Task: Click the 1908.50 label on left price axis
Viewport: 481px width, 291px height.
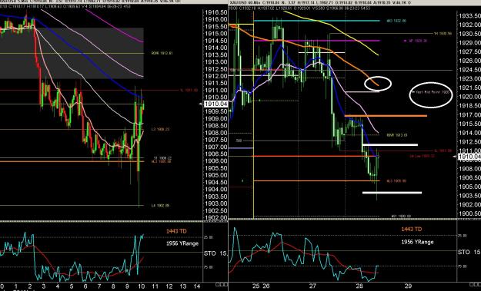Action: click(216, 126)
